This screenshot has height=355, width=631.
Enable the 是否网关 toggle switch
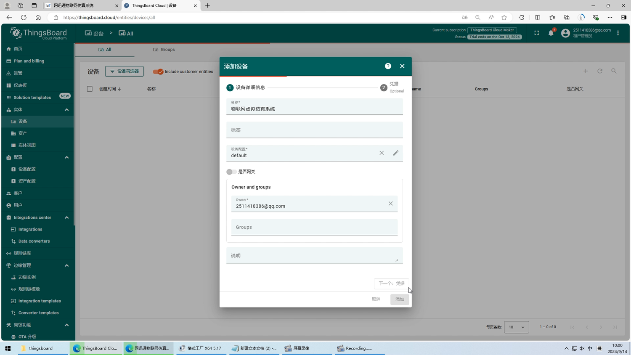point(231,172)
